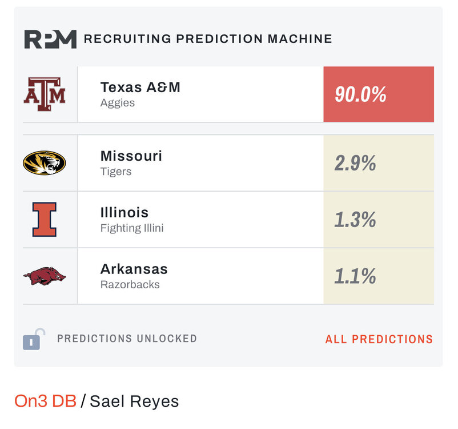Viewport: 458px width, 429px height.
Task: Click the RPM logo icon
Action: (50, 39)
